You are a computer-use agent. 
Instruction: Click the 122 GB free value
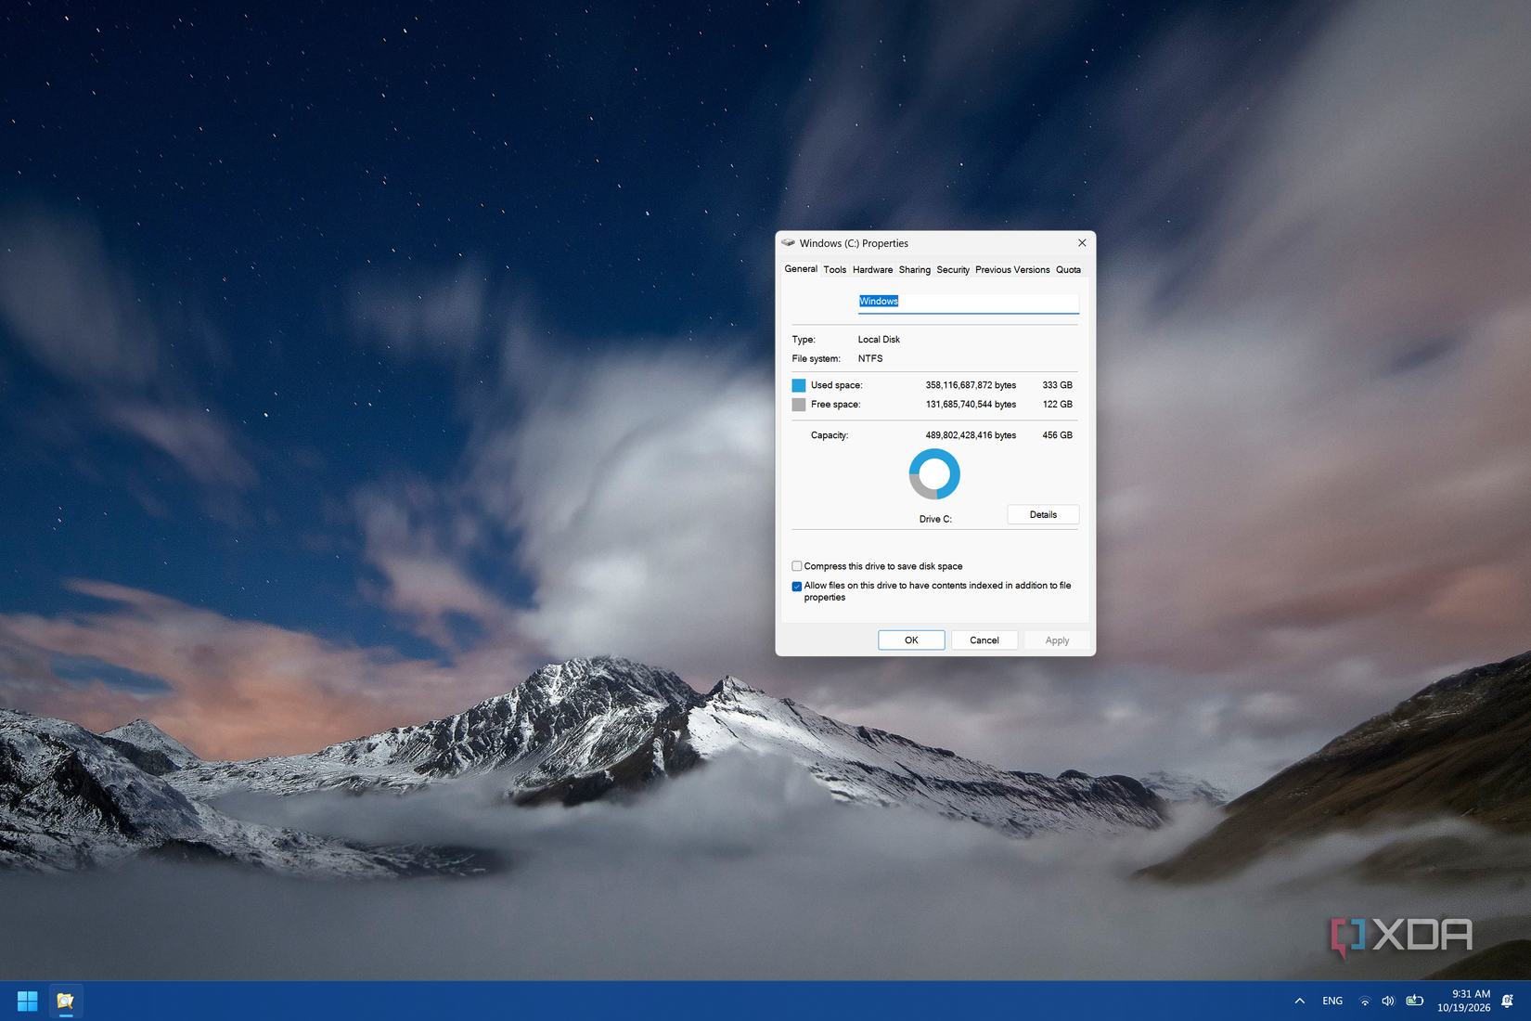[x=1057, y=405]
